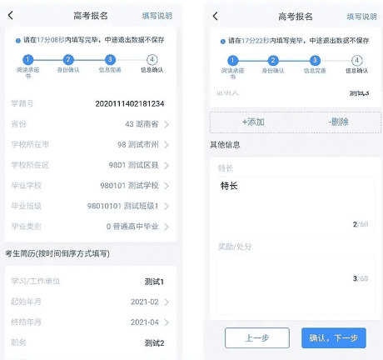The width and height of the screenshot is (383, 360).
Task: Open the 省份 chevron for 43 湖南省
Action: [x=167, y=124]
